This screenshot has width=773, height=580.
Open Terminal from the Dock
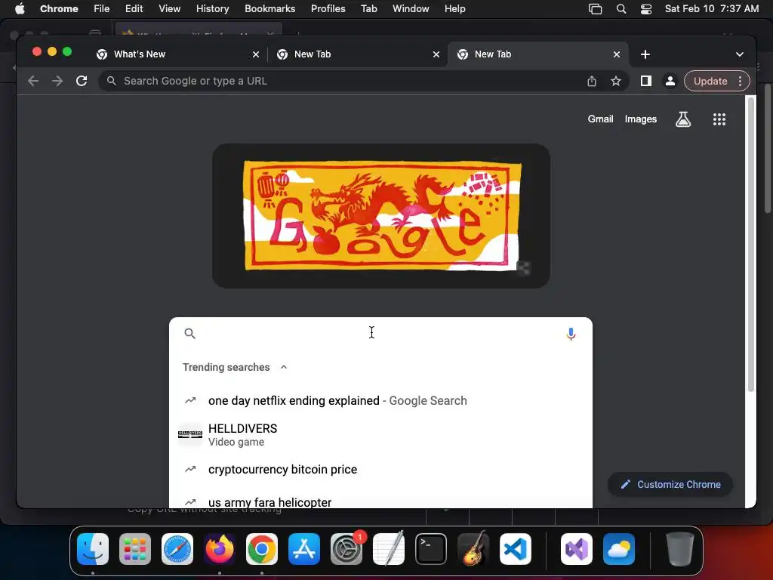(x=431, y=549)
